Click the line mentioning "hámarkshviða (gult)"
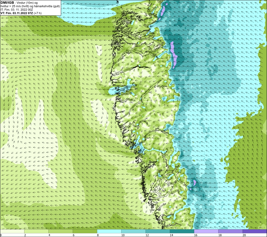 (x=30, y=6)
